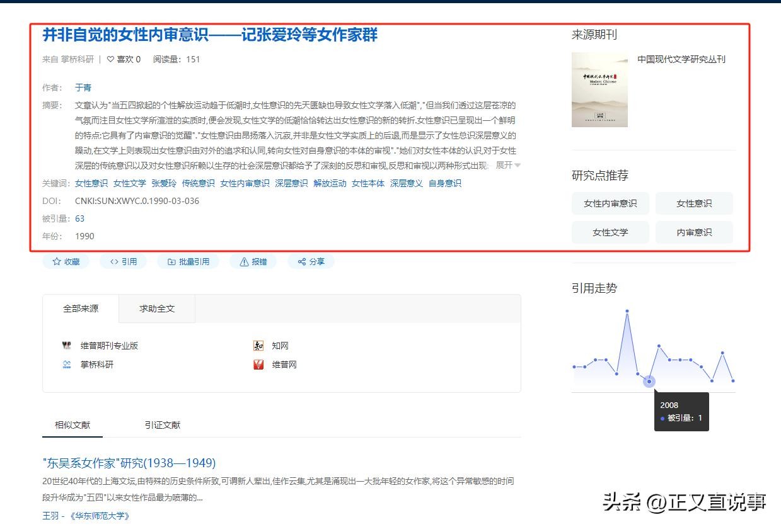Open the 维普期刊专业版 source

(x=108, y=346)
